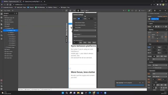This screenshot has height=95, width=168.
Task: Select the Mobile landscape breakpoint icon
Action: click(x=74, y=11)
